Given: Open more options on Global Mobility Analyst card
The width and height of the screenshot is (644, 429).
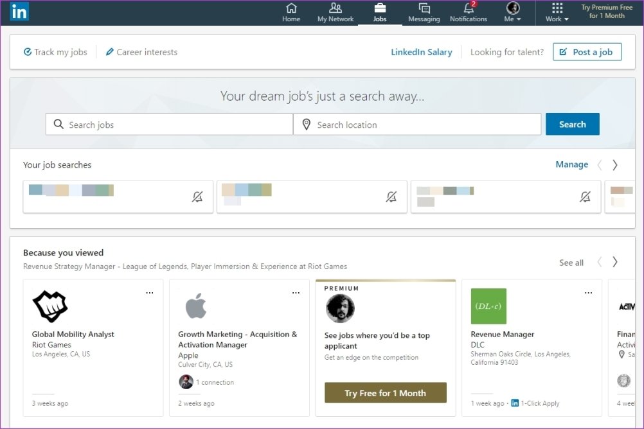Looking at the screenshot, I should point(150,293).
